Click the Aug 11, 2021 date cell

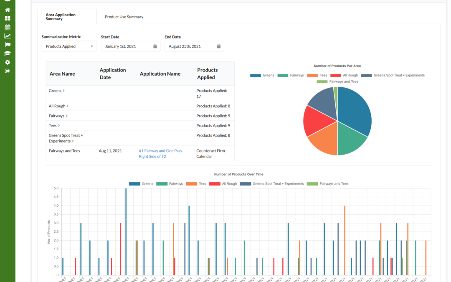(110, 151)
